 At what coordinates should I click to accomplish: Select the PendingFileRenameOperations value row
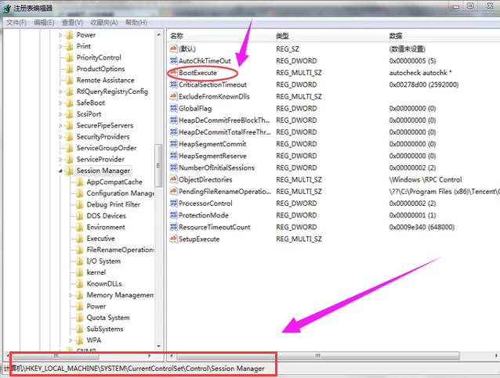click(x=224, y=192)
